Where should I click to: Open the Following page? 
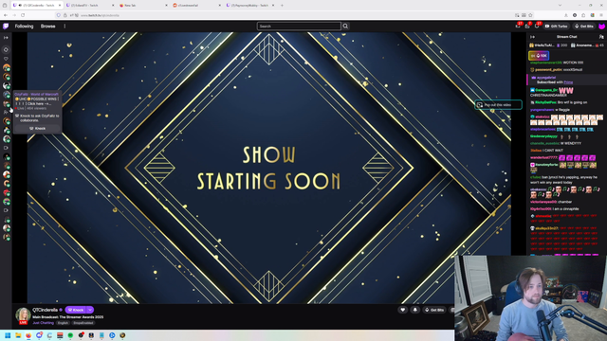[24, 27]
